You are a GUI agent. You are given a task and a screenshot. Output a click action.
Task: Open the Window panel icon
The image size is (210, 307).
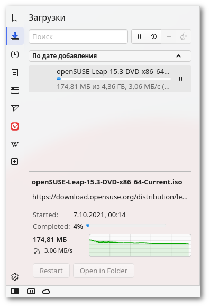[x=15, y=90]
